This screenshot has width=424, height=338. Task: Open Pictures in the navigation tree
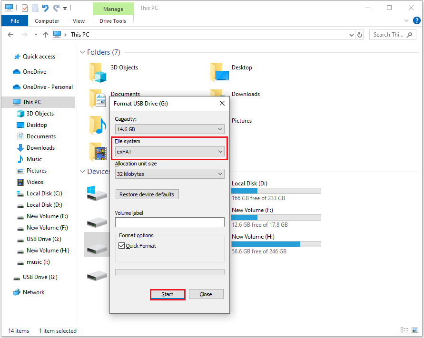click(x=37, y=171)
